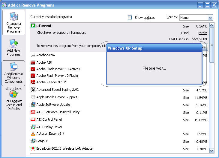This screenshot has width=219, height=158.
Task: Click the ATI Display Driver icon
Action: tap(33, 127)
